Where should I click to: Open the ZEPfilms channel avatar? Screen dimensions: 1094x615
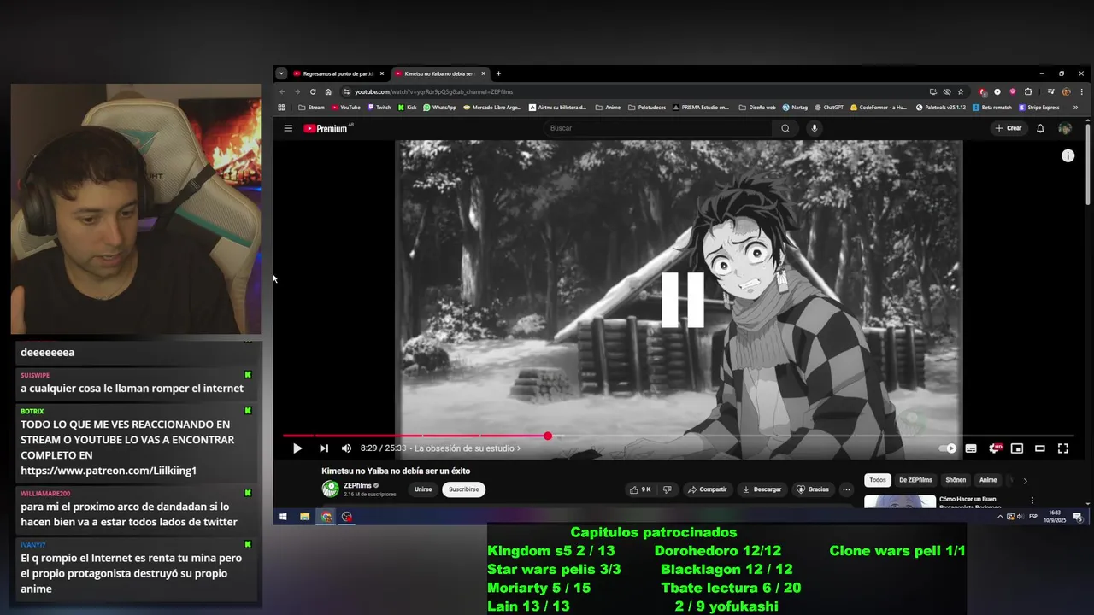point(330,489)
